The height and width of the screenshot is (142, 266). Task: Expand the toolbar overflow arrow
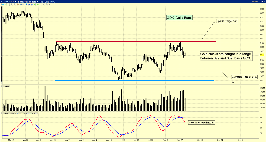coord(50,5)
